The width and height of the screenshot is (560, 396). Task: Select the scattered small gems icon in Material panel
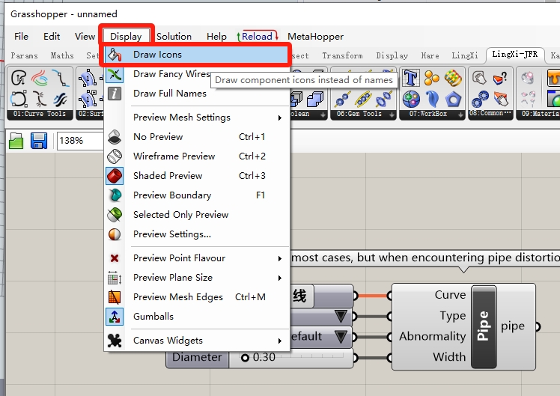pyautogui.click(x=528, y=99)
